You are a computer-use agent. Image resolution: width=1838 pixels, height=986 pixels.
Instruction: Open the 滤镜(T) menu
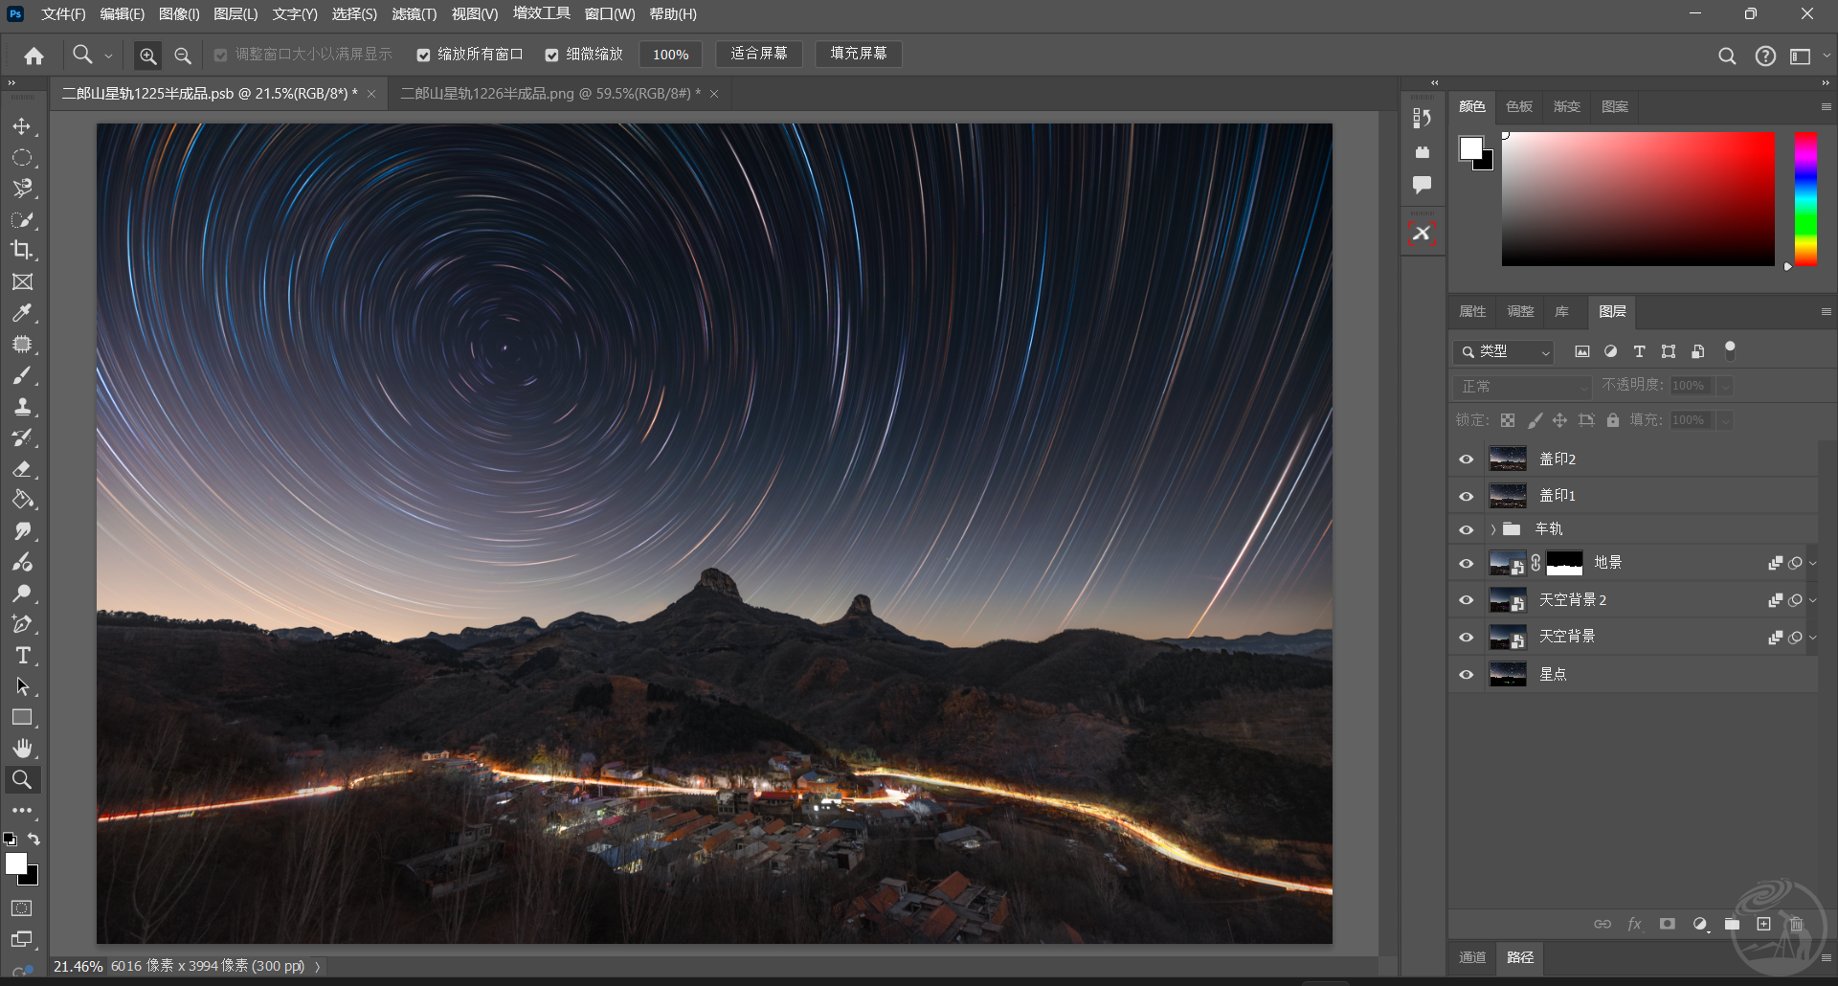coord(414,14)
